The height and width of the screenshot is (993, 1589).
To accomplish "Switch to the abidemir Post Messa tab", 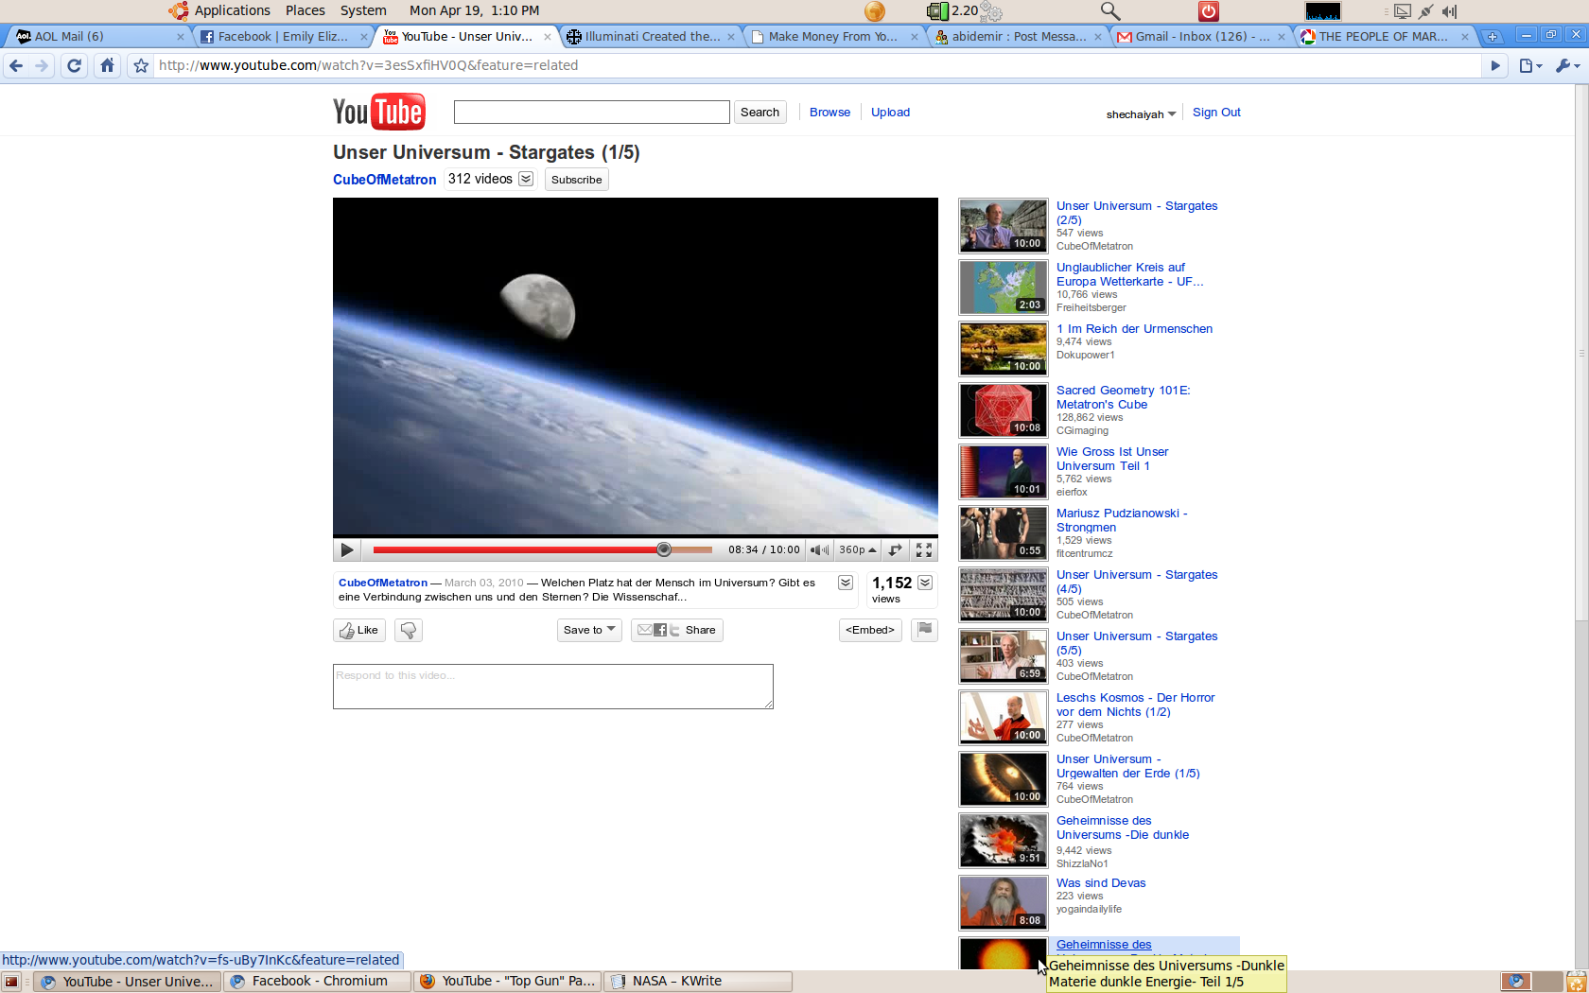I will (x=1018, y=37).
